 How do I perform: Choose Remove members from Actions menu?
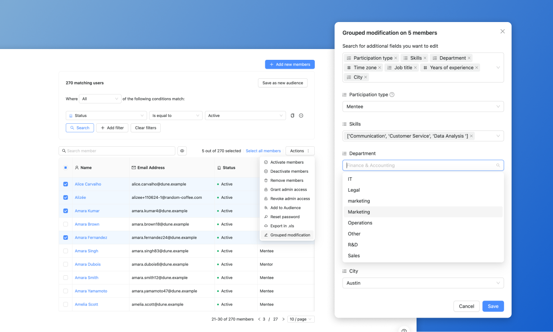pos(287,180)
